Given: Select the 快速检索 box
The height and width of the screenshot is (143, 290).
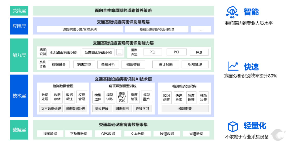Looking at the screenshot, I should 179,97.
